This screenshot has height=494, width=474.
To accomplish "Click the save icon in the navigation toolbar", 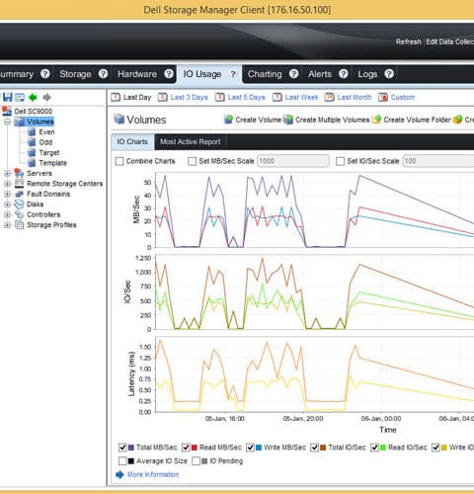I will [x=7, y=97].
